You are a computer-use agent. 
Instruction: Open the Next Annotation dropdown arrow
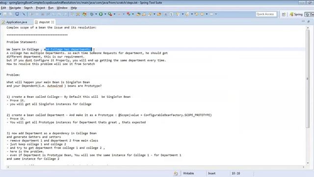183,14
